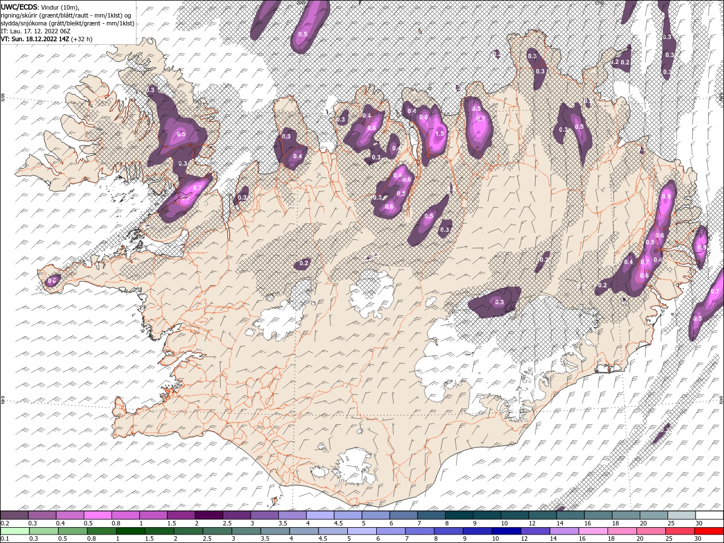
Task: Click top-row legend swatch between 14 and 16
Action: click(570, 515)
